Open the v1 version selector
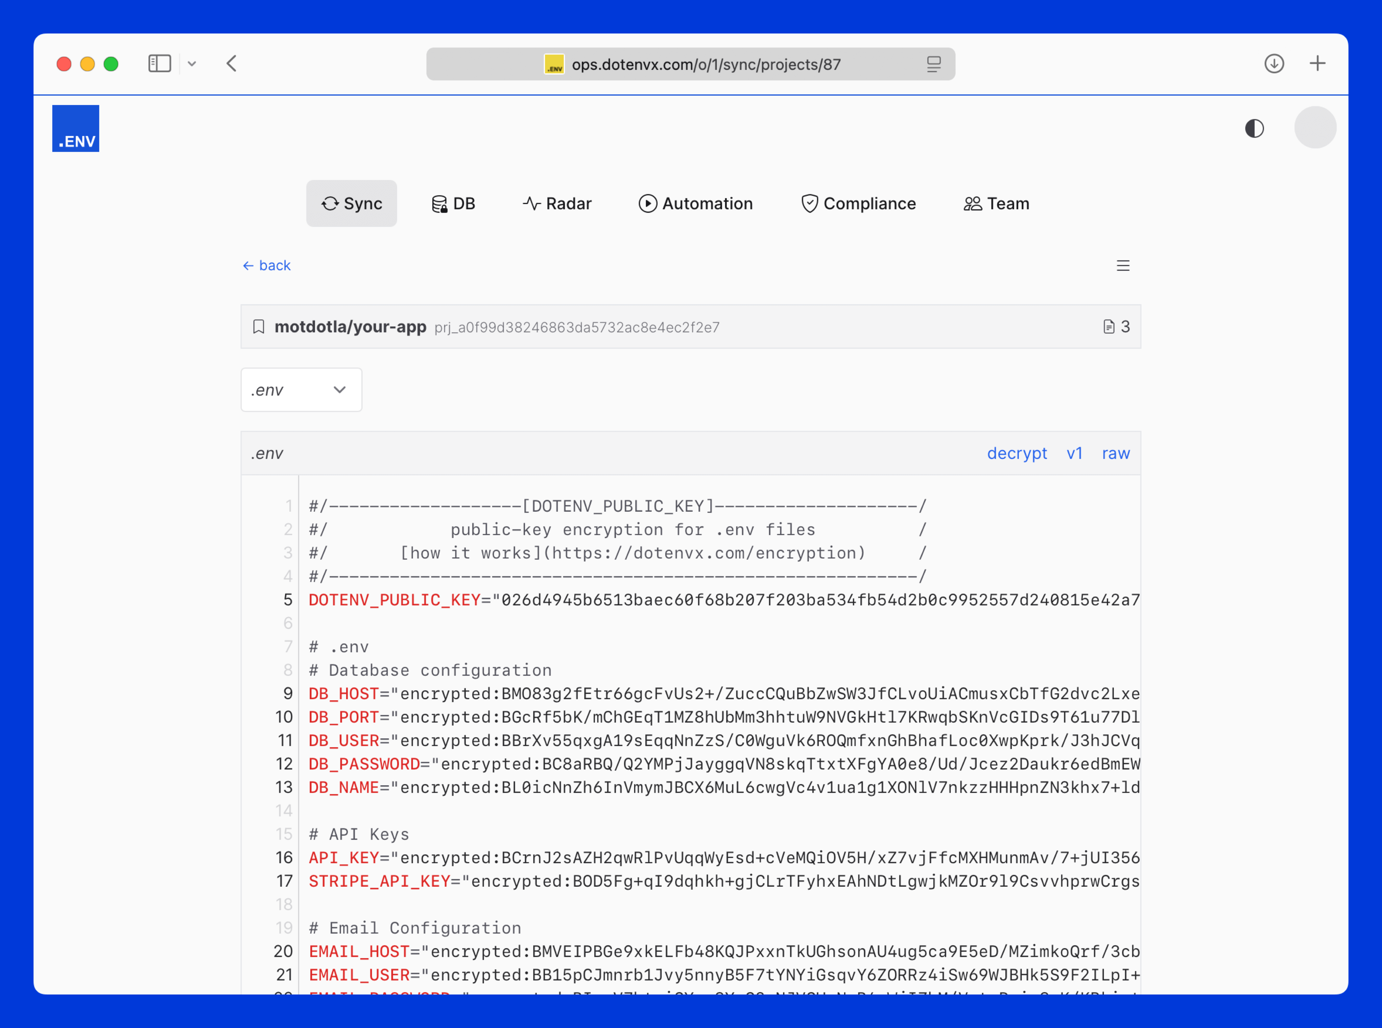The height and width of the screenshot is (1028, 1382). pyautogui.click(x=1074, y=453)
